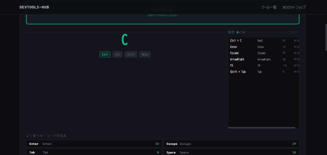Image resolution: width=327 pixels, height=155 pixels.
Task: Open the DEVTOOLS-HUB home link
Action: [34, 7]
